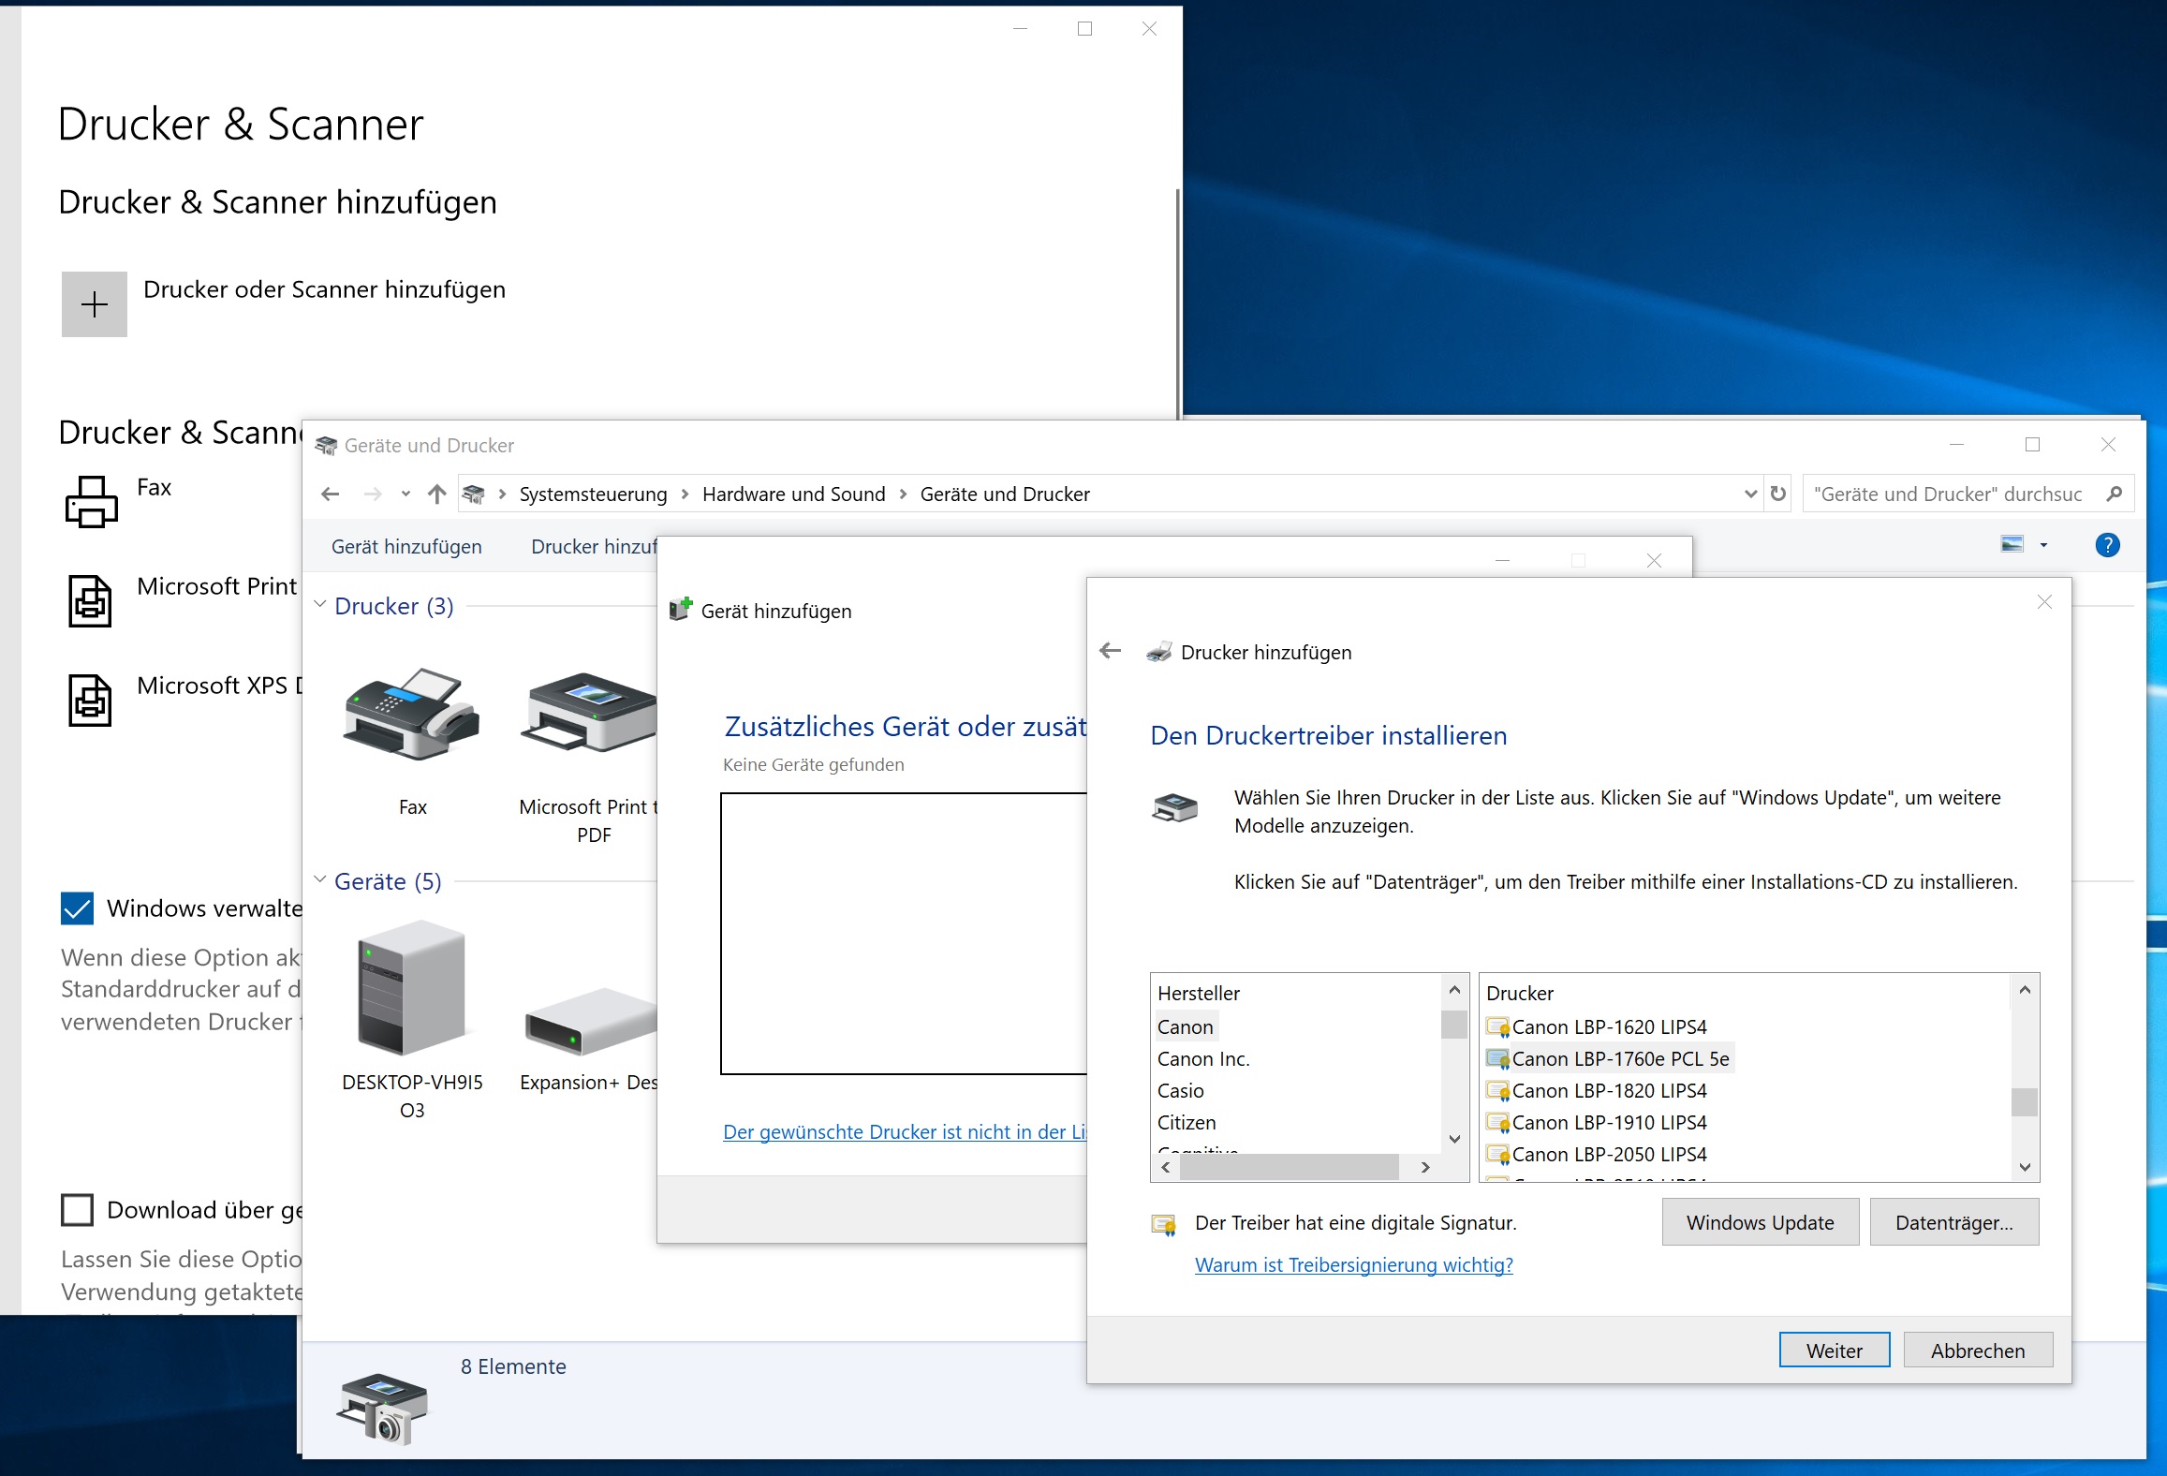Viewport: 2167px width, 1476px height.
Task: Click the help question mark icon
Action: click(x=2107, y=545)
